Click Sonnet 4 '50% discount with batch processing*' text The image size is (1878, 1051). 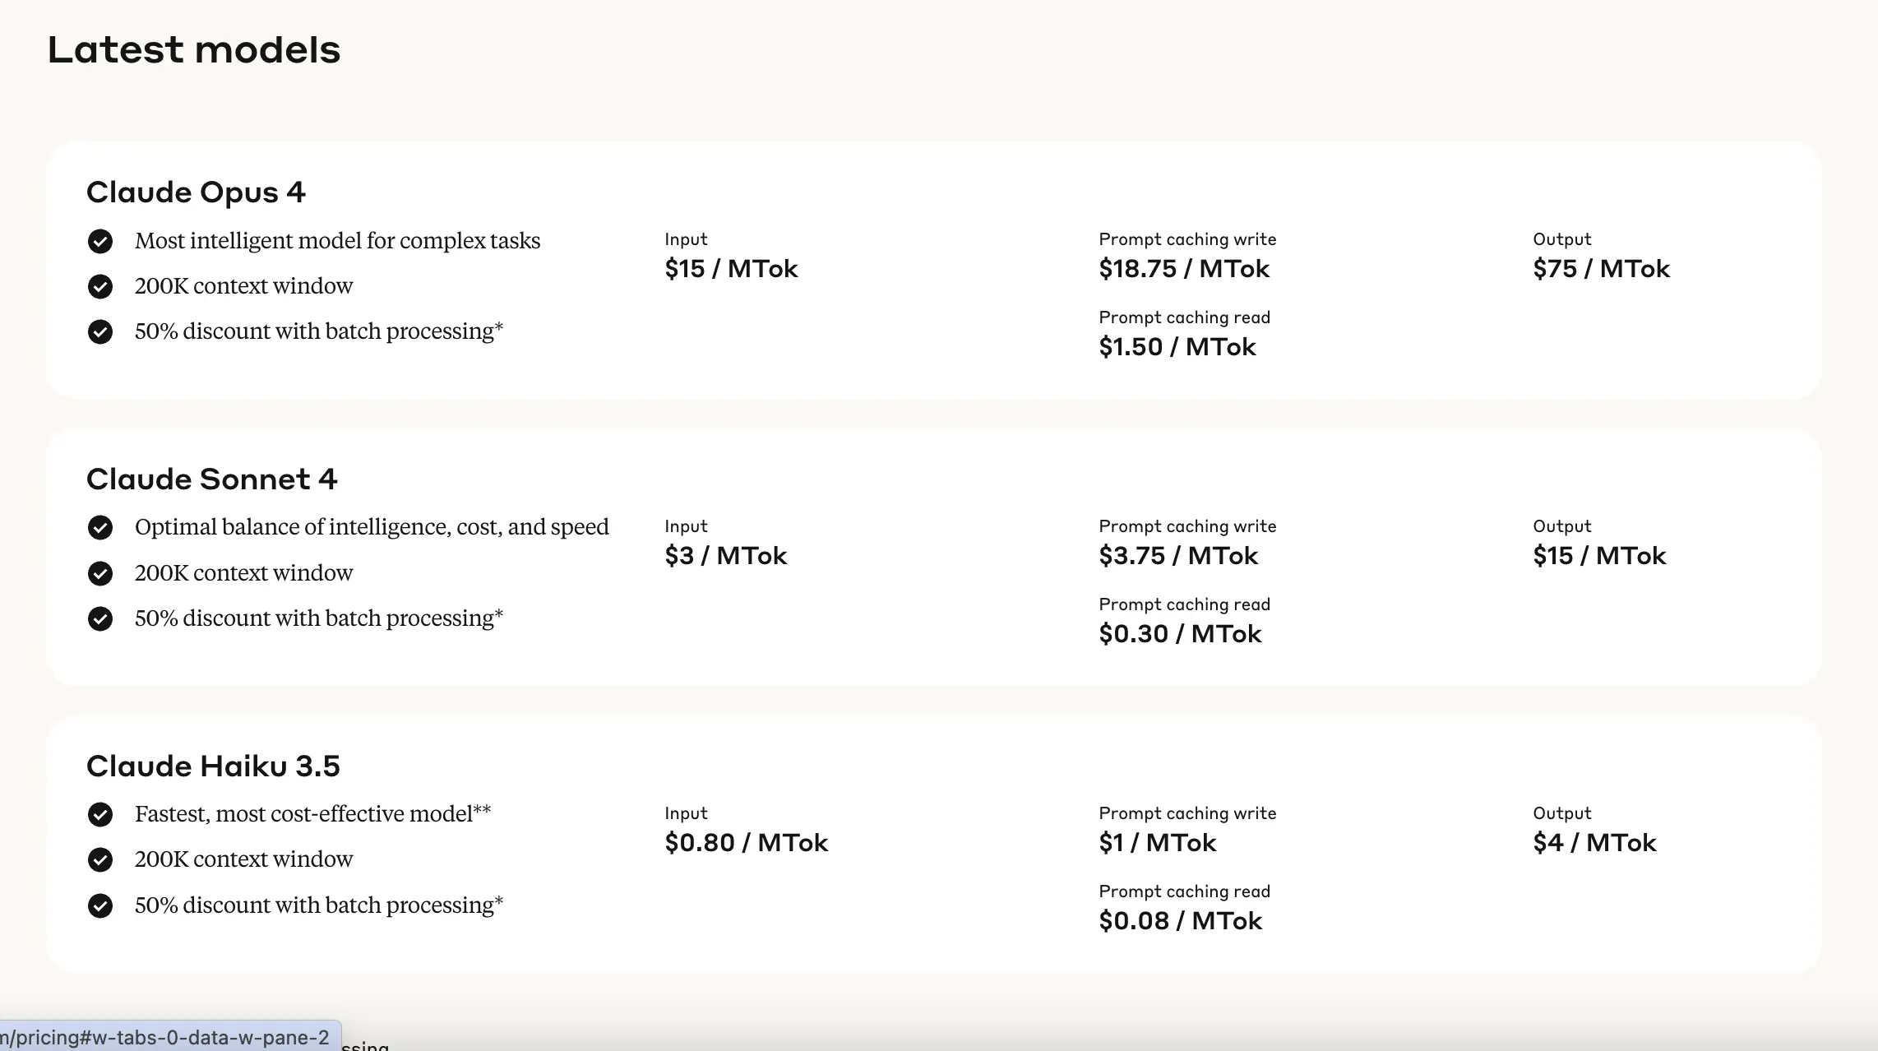click(319, 618)
